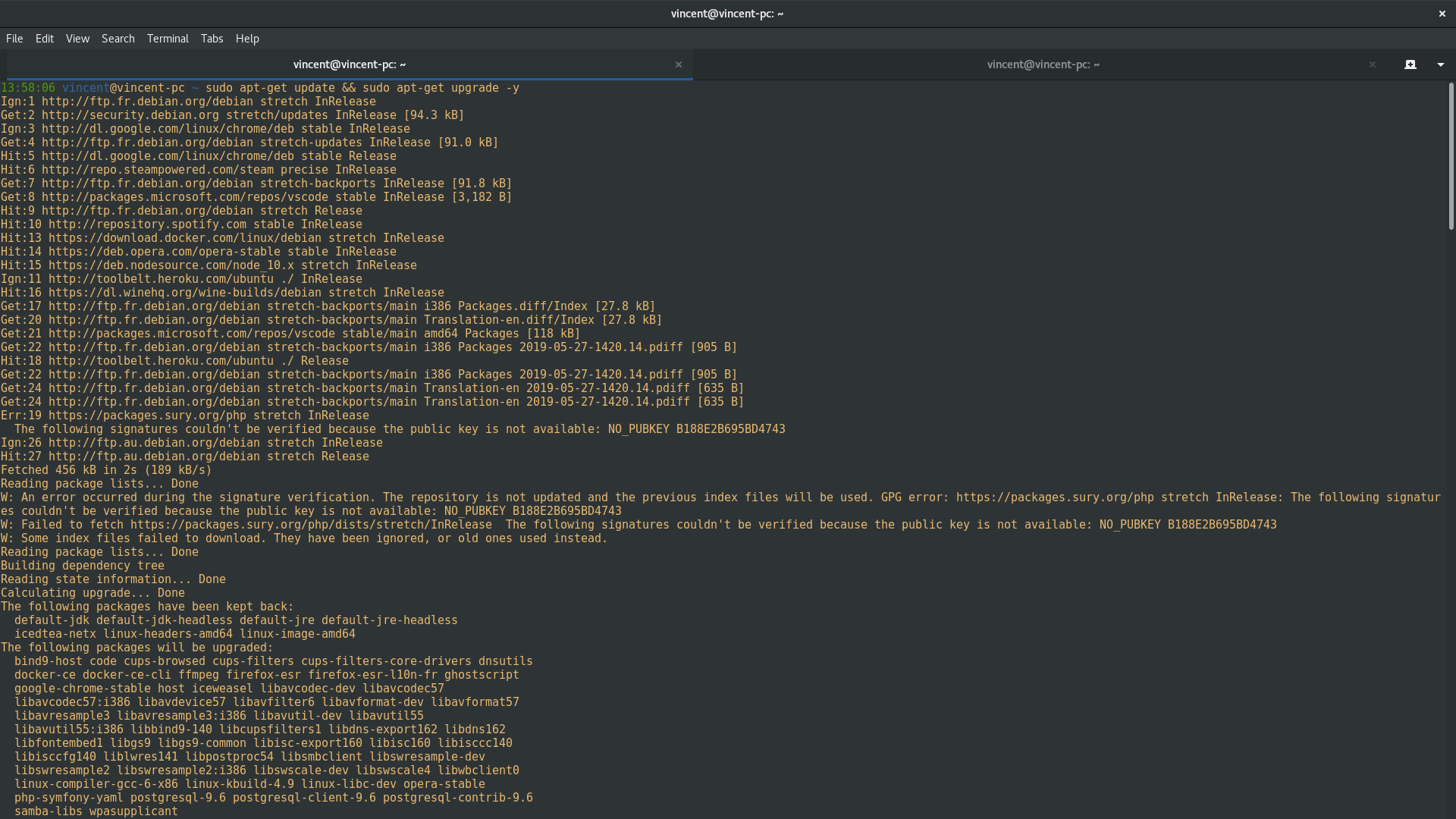Click 'The following packages will be upgraded' line
This screenshot has height=819, width=1456.
137,648
